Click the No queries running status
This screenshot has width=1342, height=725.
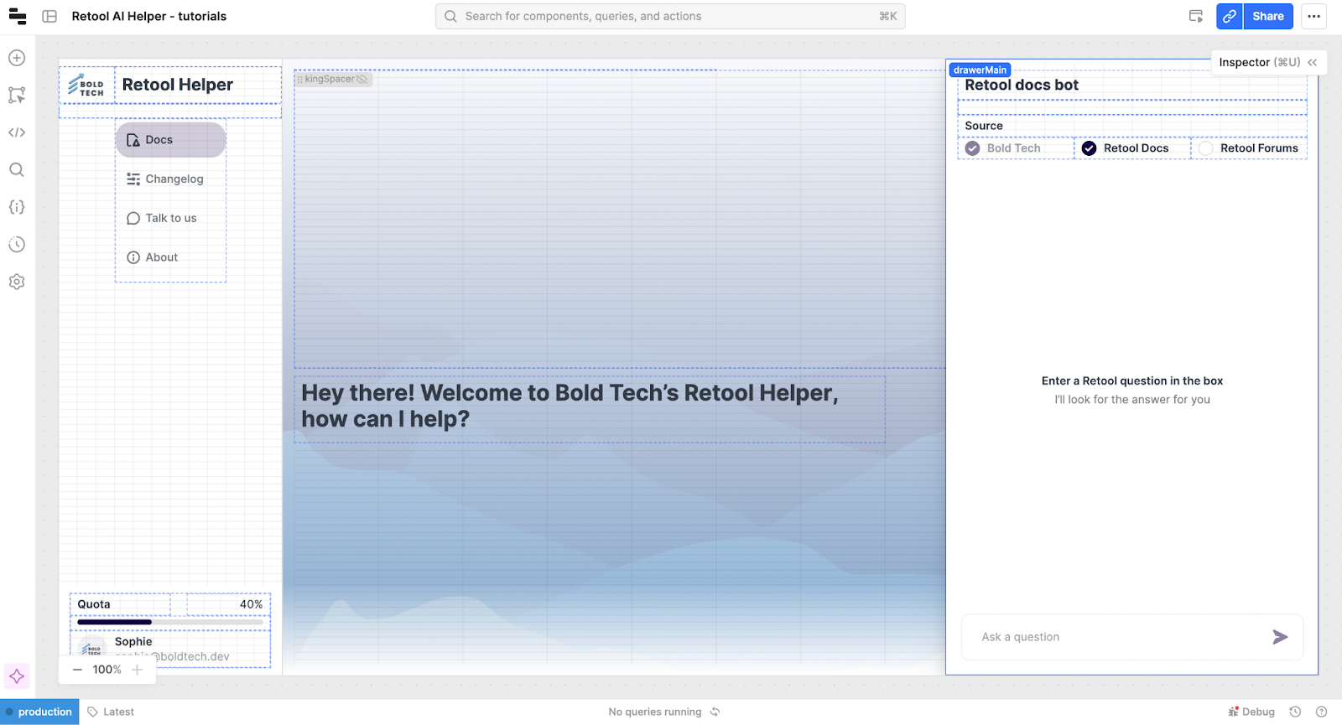point(655,712)
